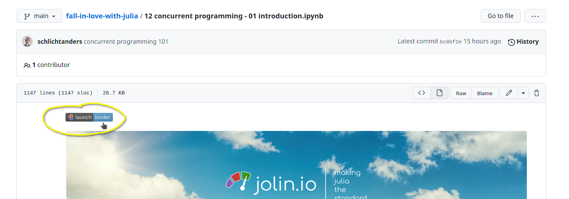Open the fall-in-love-with-julia repository link
Viewport: 569px width, 199px height.
click(102, 16)
